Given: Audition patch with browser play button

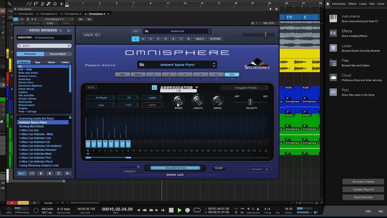Looking at the screenshot, I should 67,173.
